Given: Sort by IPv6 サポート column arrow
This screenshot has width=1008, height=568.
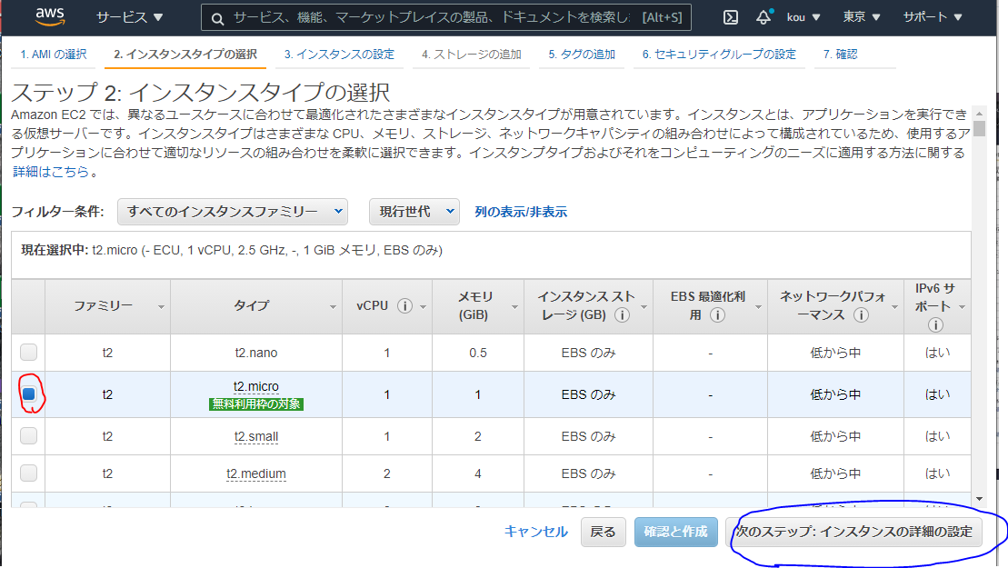Looking at the screenshot, I should [x=962, y=307].
